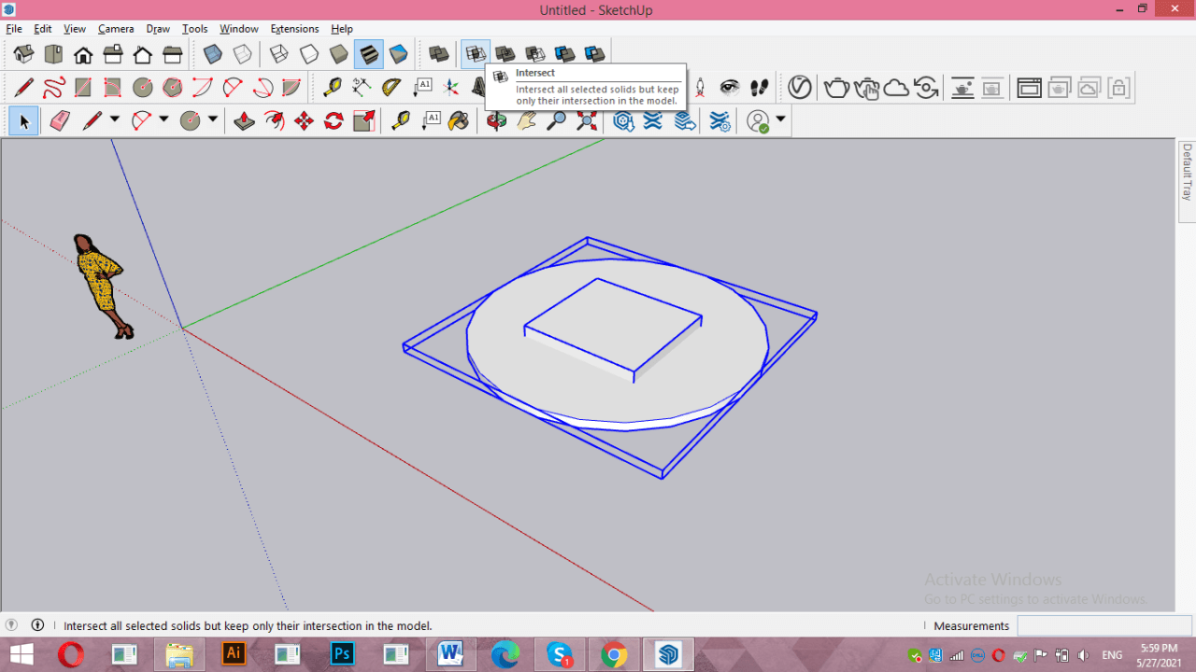Image resolution: width=1196 pixels, height=672 pixels.
Task: Enable Wireframe display style
Action: pos(280,53)
